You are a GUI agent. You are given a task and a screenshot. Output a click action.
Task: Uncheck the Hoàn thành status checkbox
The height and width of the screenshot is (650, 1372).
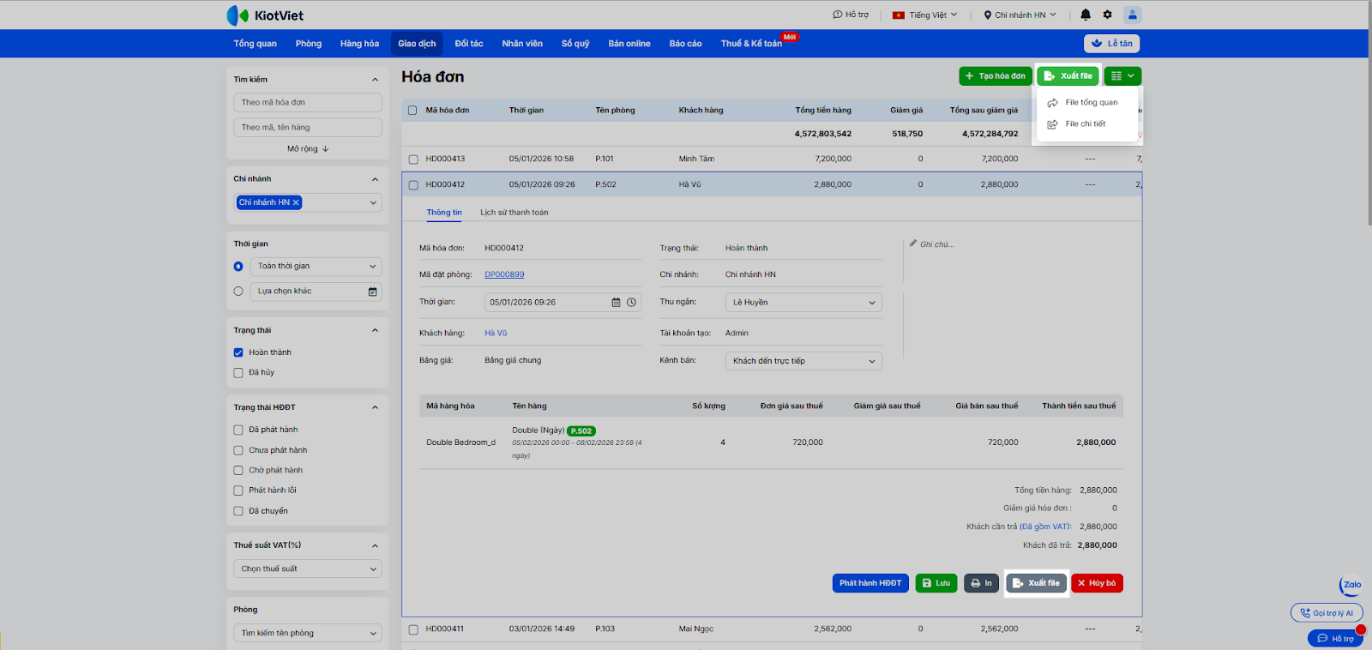click(x=238, y=352)
